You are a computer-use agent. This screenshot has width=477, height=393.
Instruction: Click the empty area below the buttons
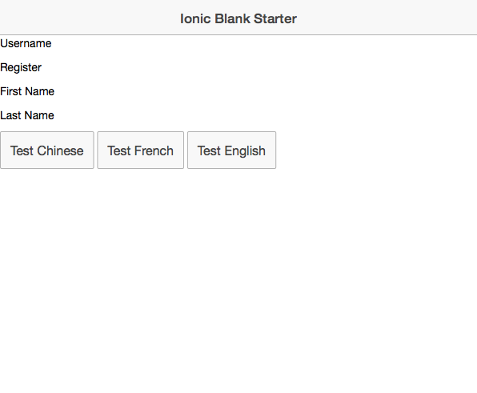click(x=238, y=274)
